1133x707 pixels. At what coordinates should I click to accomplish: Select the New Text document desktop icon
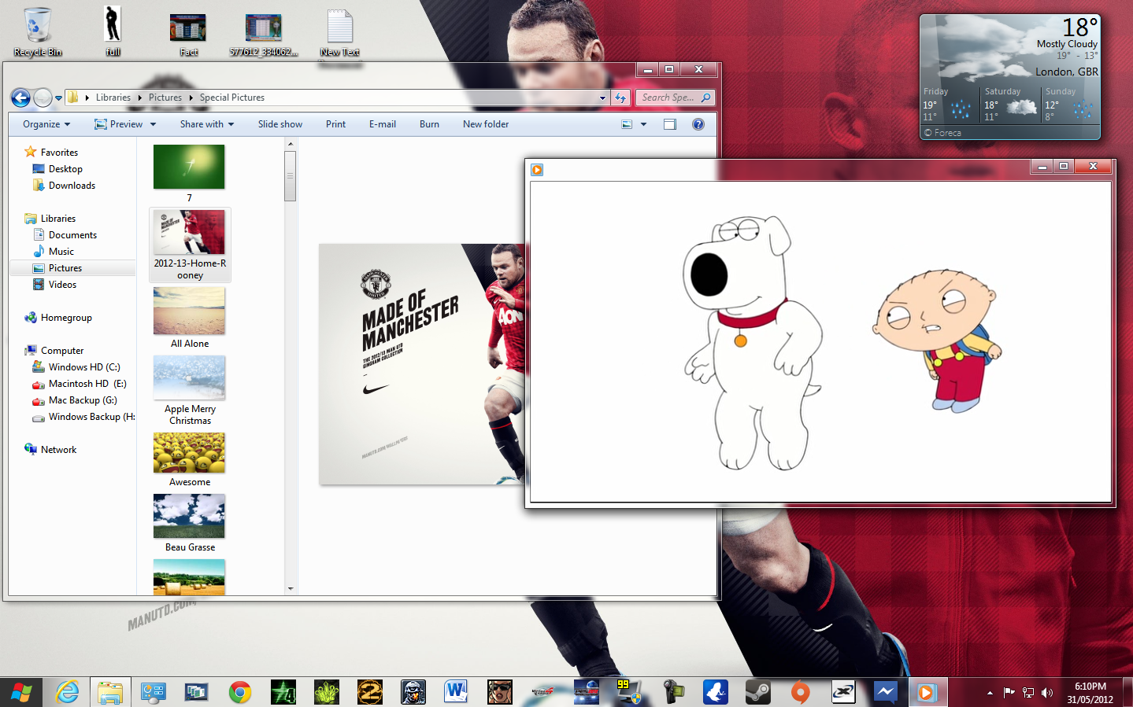[x=339, y=31]
